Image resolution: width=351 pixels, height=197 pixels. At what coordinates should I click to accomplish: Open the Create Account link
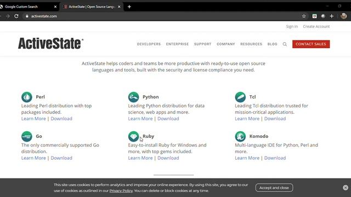316,27
